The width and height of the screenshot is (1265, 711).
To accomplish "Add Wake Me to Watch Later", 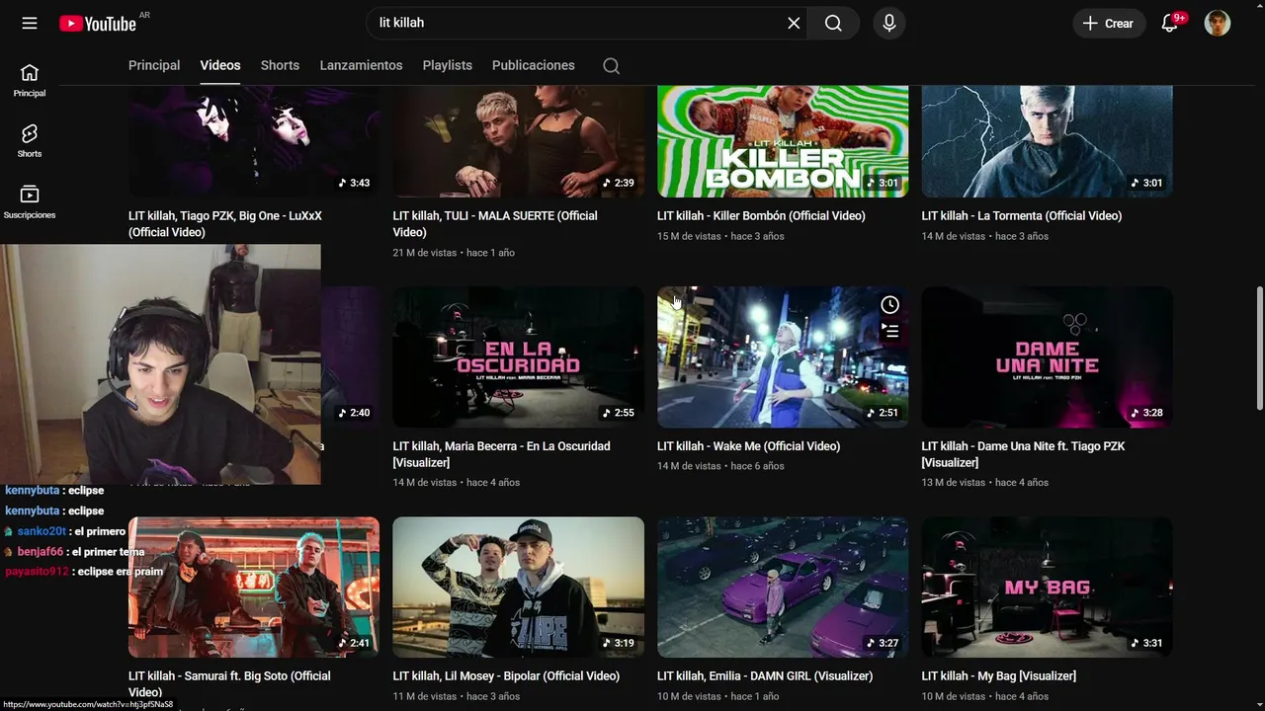I will tap(889, 305).
